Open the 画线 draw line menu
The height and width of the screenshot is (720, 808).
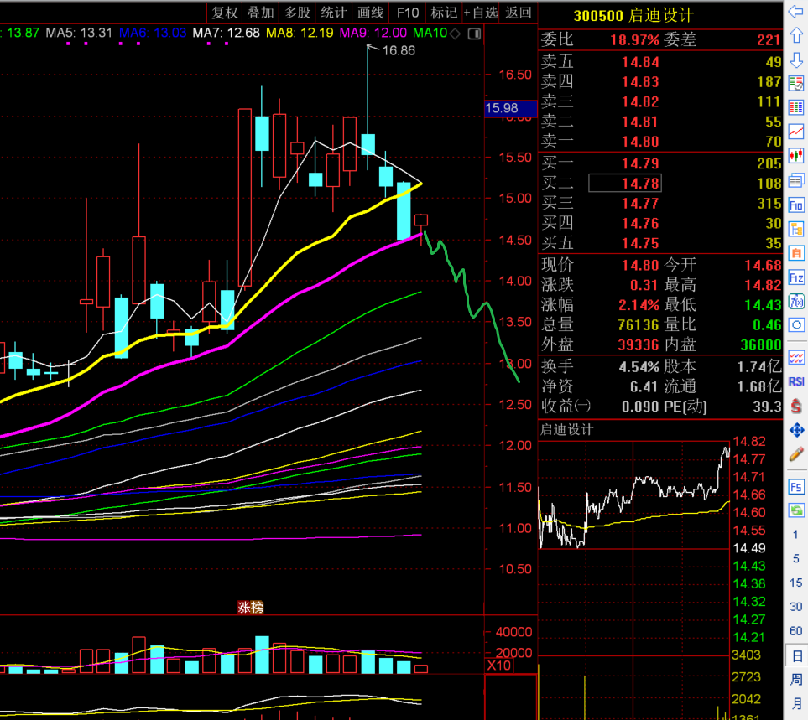coord(371,13)
